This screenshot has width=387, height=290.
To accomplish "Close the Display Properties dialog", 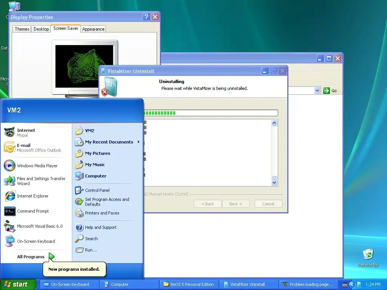I will 155,17.
